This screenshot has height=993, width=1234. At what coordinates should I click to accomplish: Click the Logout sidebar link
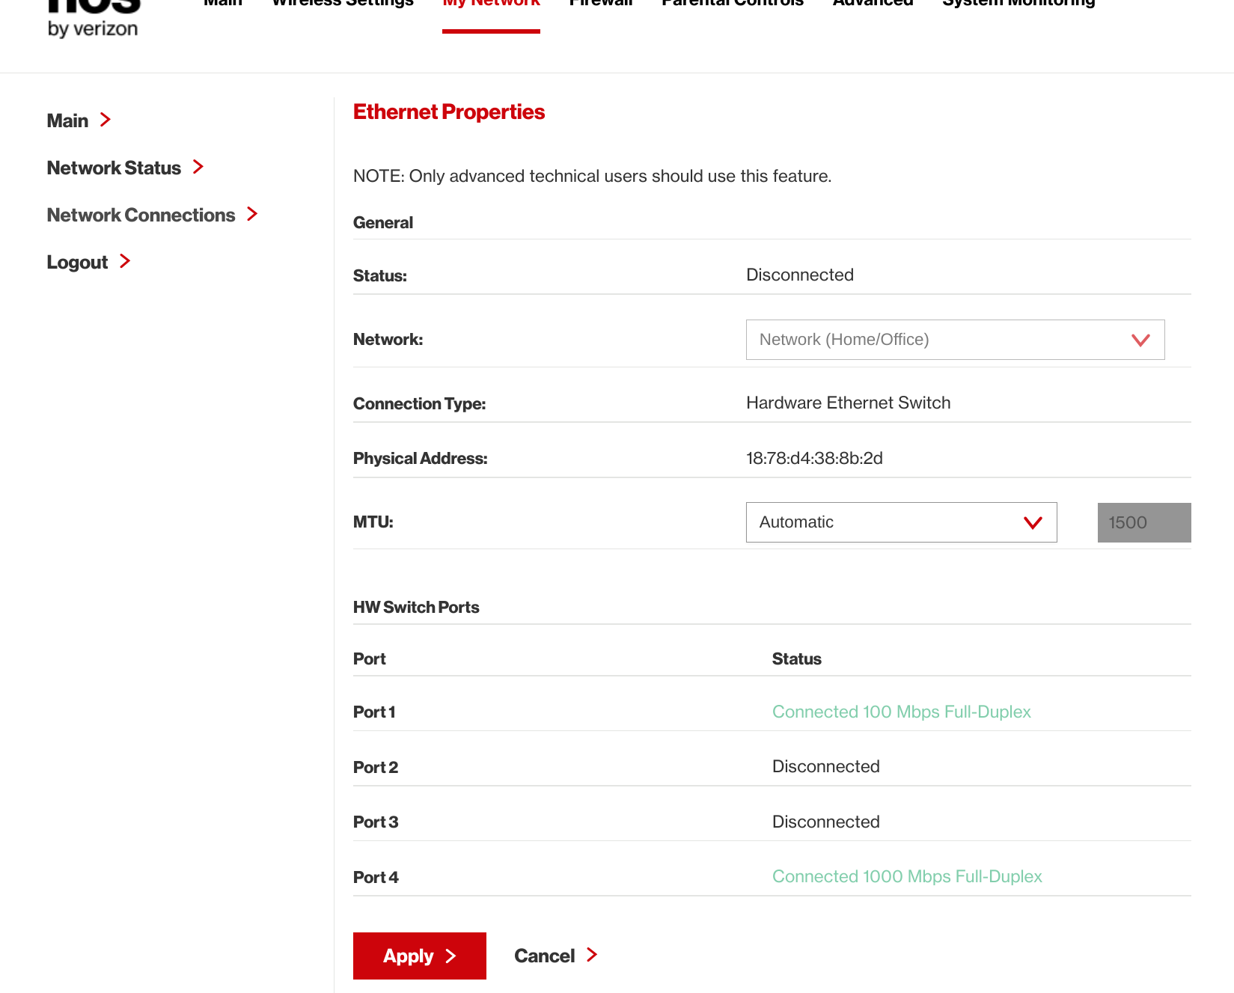point(77,262)
